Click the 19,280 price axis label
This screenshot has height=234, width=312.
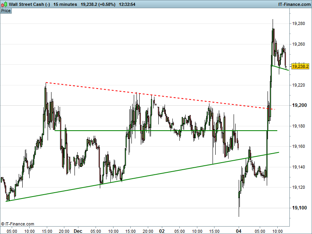(298, 24)
